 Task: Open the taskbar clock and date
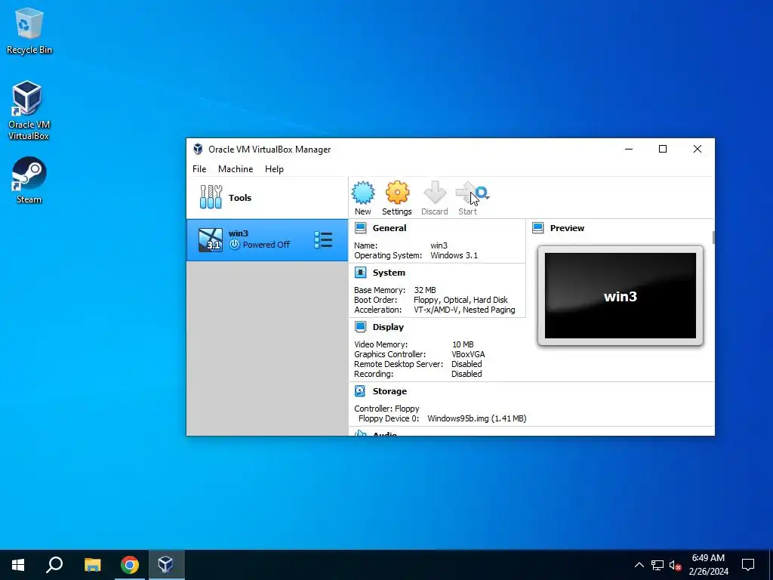(x=708, y=565)
